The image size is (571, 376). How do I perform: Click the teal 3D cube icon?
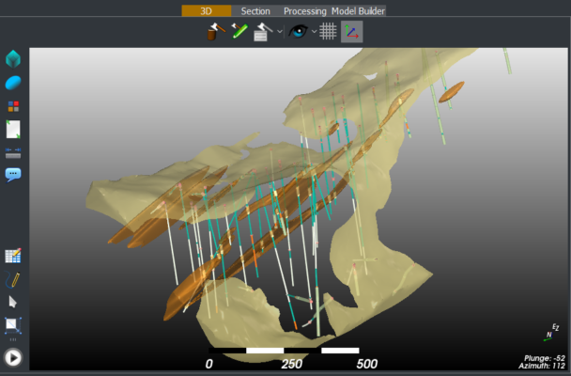click(13, 59)
